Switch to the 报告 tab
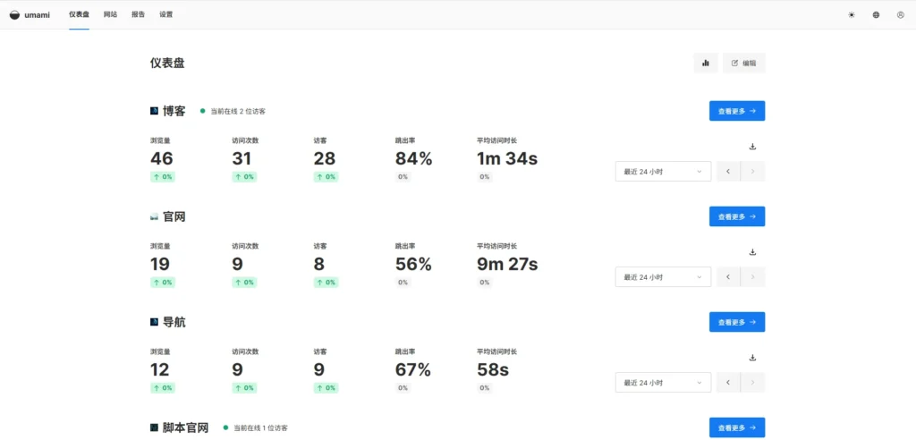 pyautogui.click(x=138, y=14)
